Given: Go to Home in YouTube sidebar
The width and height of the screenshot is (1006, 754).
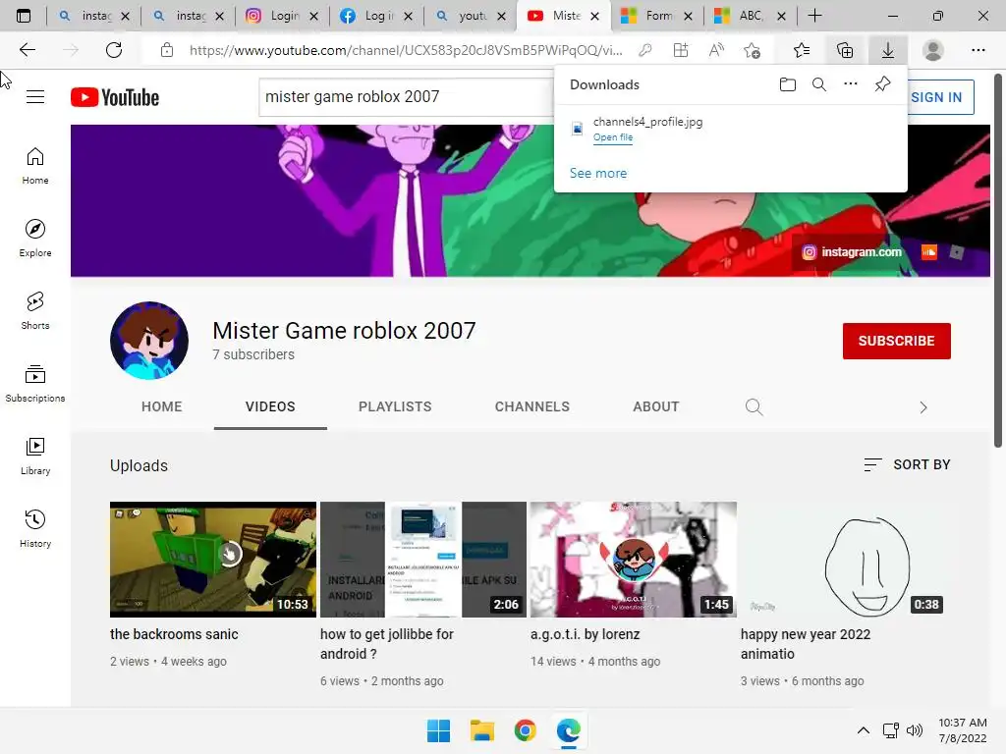Looking at the screenshot, I should [x=35, y=166].
